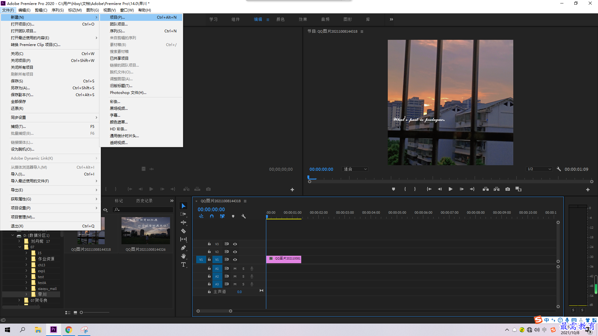Collapse the 07 folder tree node

[19, 247]
